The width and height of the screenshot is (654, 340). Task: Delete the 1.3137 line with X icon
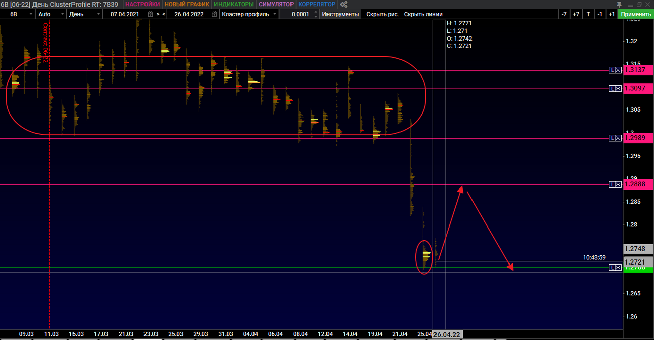(x=618, y=70)
